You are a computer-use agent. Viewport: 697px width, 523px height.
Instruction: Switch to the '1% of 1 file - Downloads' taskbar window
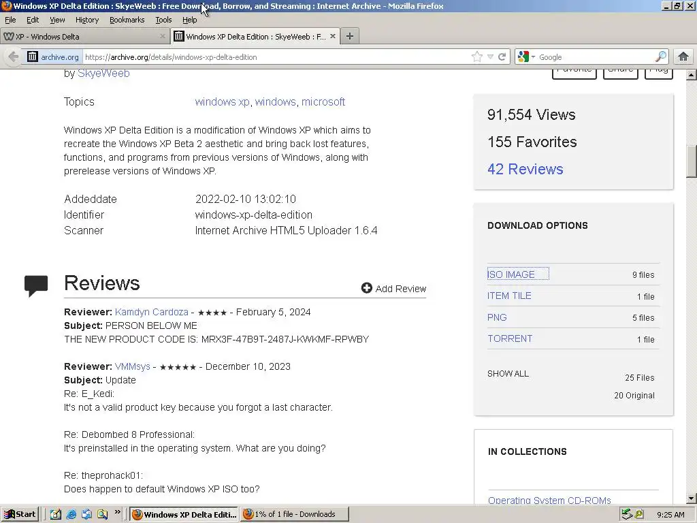click(294, 515)
